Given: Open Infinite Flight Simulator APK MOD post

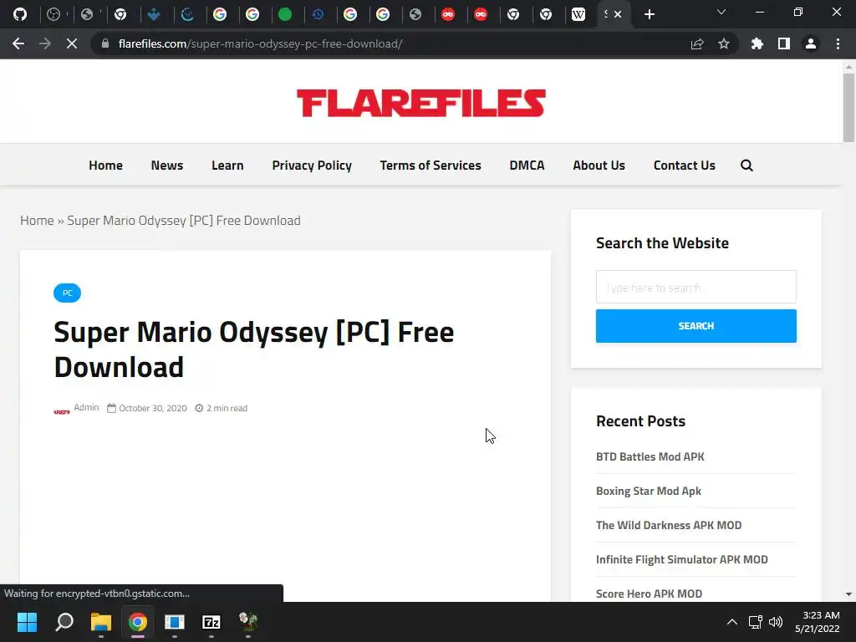Looking at the screenshot, I should [x=682, y=559].
